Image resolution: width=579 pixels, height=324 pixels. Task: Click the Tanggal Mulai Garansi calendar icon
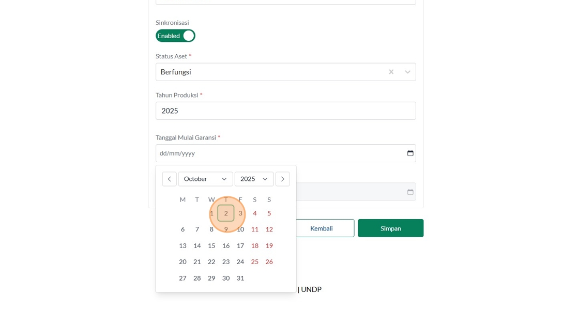410,153
